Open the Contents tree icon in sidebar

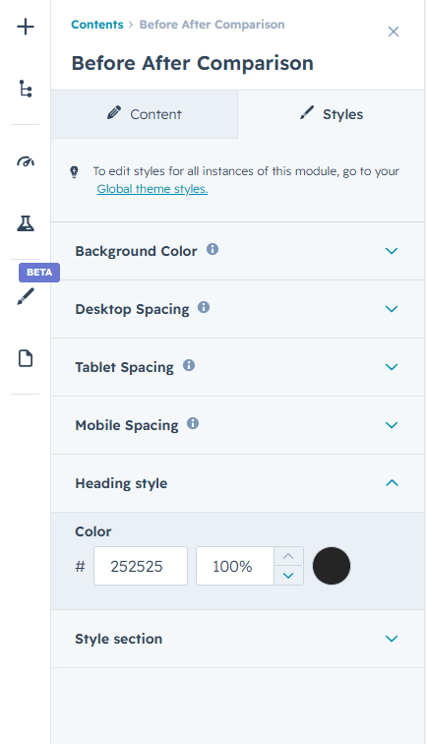point(26,89)
